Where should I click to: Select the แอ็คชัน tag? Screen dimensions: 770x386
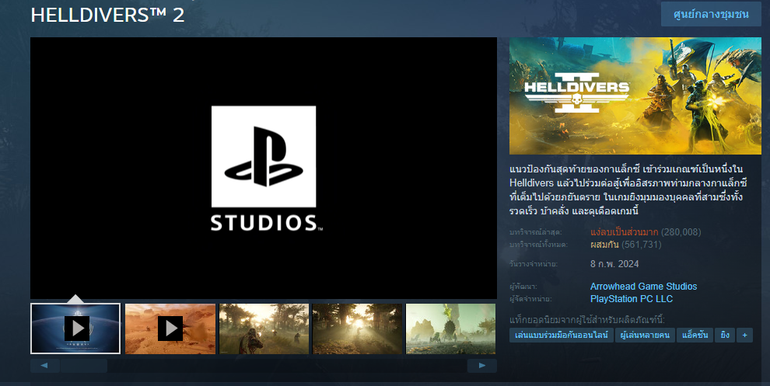(x=695, y=336)
